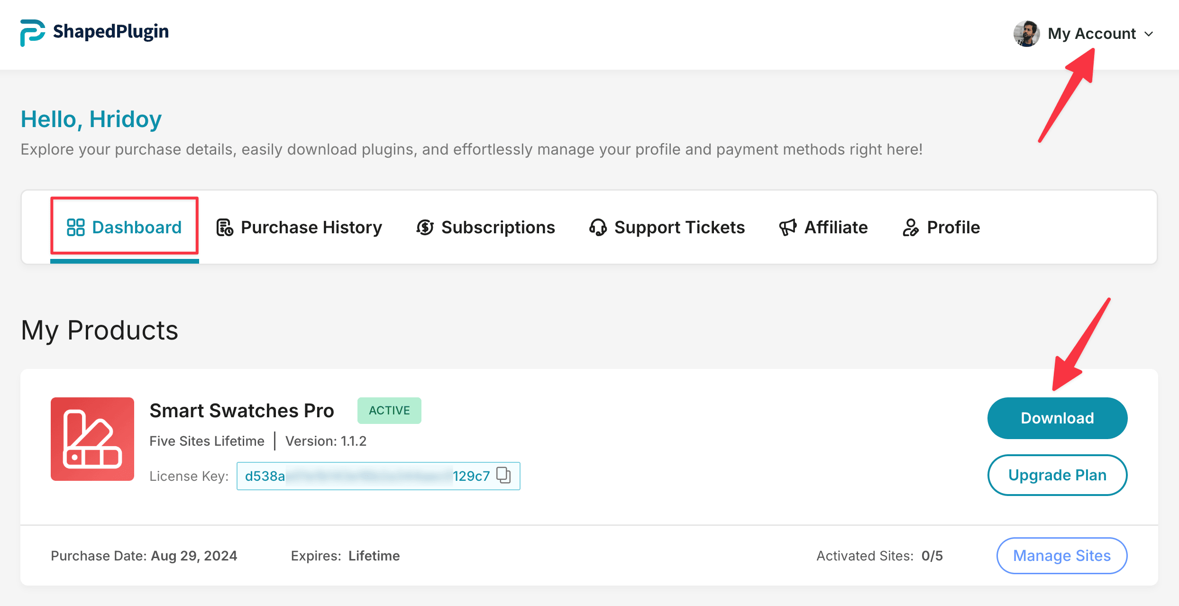Click the Subscriptions dollar-cycle icon

425,228
